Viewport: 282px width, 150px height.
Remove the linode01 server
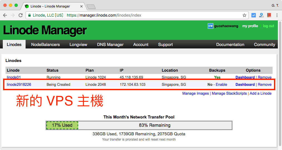click(264, 77)
